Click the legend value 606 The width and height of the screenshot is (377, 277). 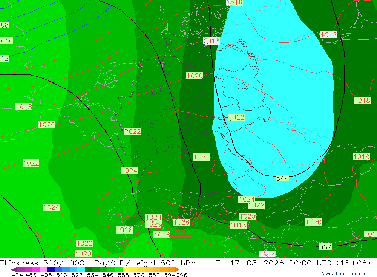coord(182,275)
